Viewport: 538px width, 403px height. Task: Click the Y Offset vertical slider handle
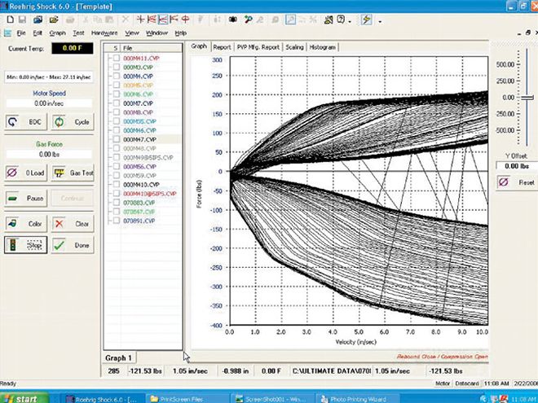527,98
